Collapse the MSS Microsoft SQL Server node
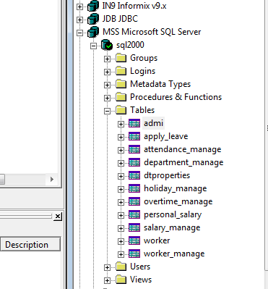268x289 pixels. coord(79,33)
